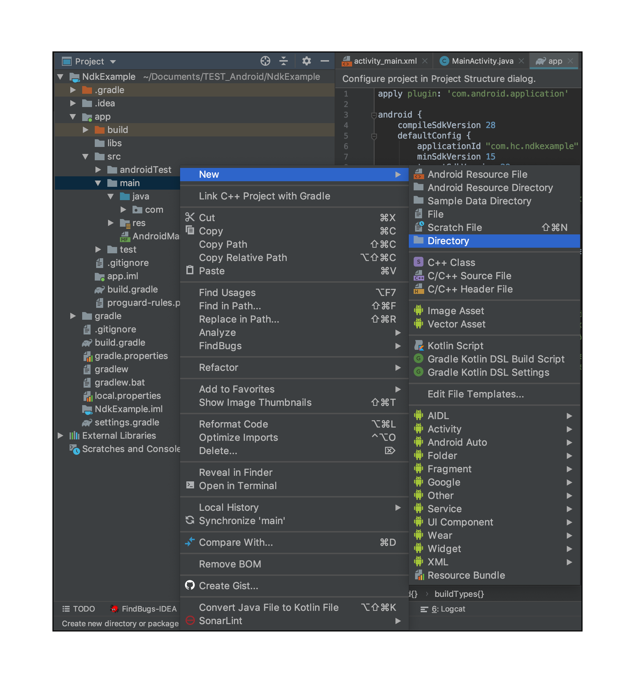Click the SonarLint red icon
This screenshot has width=635, height=685.
(190, 620)
